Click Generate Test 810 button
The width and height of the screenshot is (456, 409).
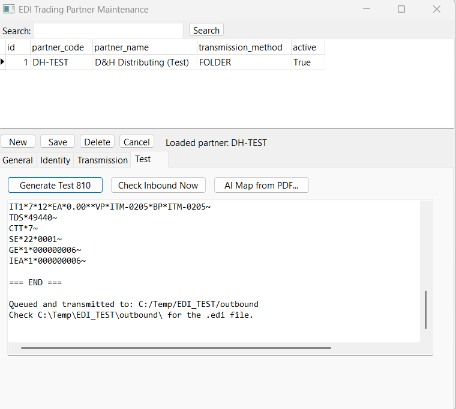(x=55, y=185)
